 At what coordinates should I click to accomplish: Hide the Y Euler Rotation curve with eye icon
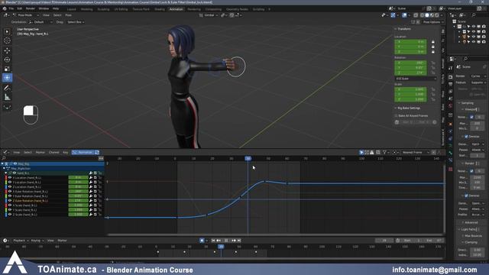coord(10,196)
